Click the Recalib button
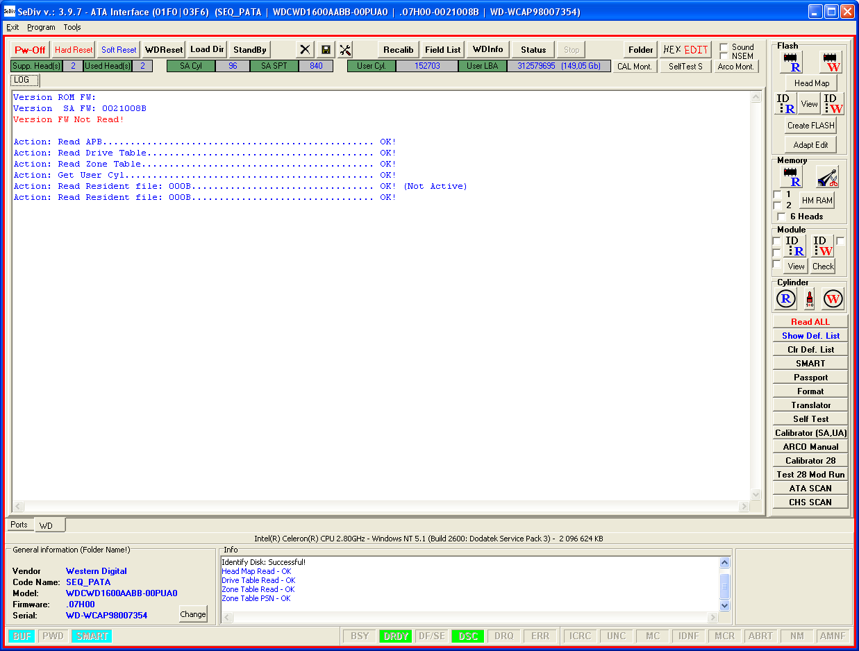Screen dimensions: 859x651 coord(399,50)
